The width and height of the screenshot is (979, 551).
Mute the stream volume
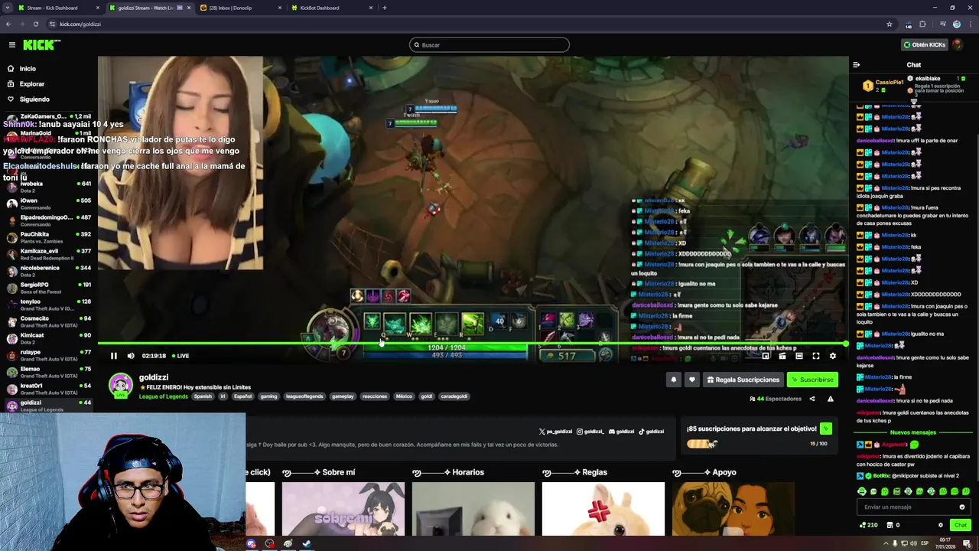point(131,356)
